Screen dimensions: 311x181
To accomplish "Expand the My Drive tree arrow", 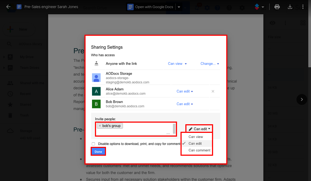I will pos(4,57).
